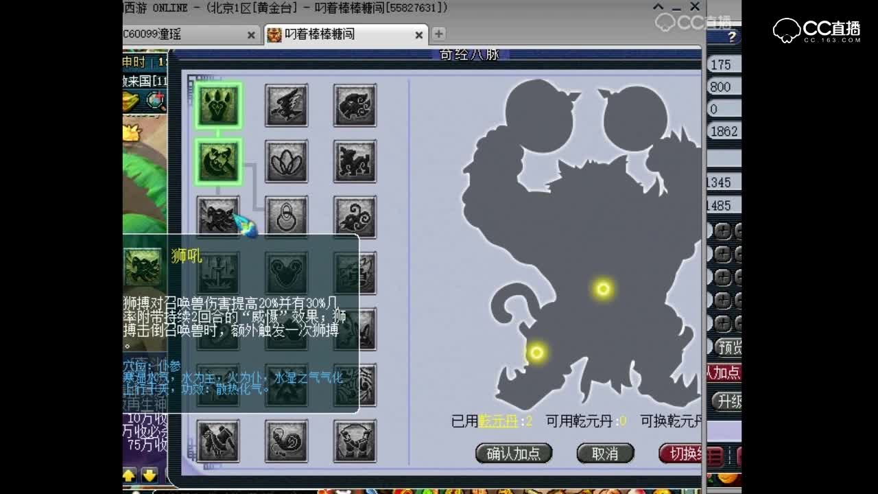This screenshot has height=494, width=878.
Task: Click the 乾元丹 yellow underlined link
Action: (499, 421)
